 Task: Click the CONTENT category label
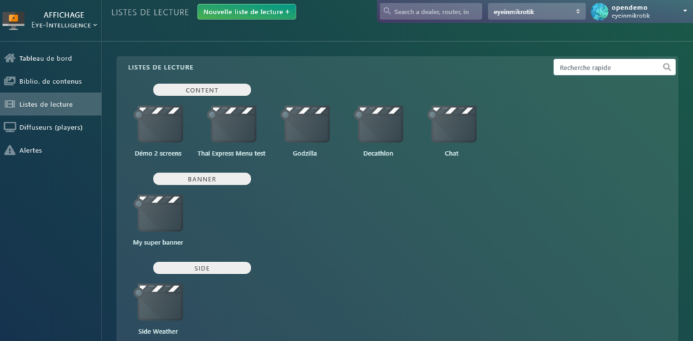[x=202, y=90]
